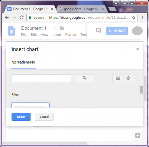This screenshot has width=149, height=147.
Task: Open the Chrome three-dot menu
Action: point(142,17)
